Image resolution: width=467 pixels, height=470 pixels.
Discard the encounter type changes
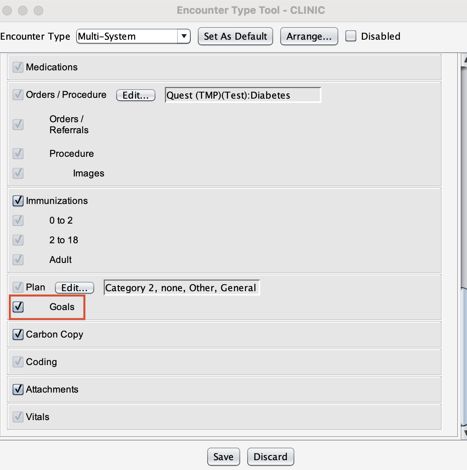(x=270, y=457)
